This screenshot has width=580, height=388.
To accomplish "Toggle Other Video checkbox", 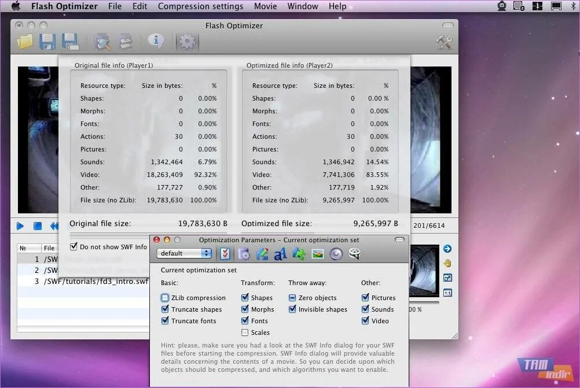I will pyautogui.click(x=365, y=320).
